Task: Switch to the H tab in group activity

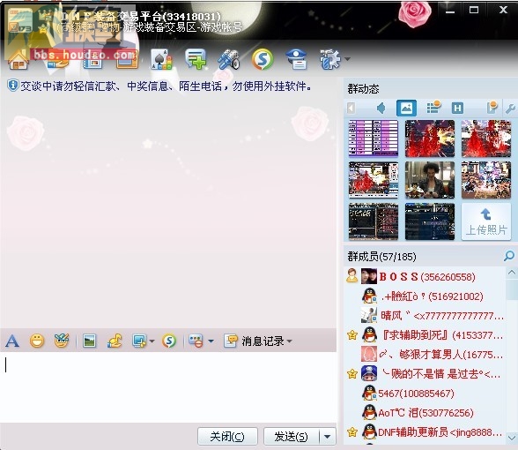Action: click(457, 108)
